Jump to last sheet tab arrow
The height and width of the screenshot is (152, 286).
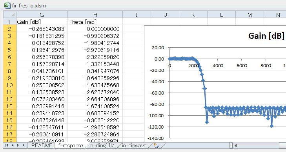click(24, 145)
